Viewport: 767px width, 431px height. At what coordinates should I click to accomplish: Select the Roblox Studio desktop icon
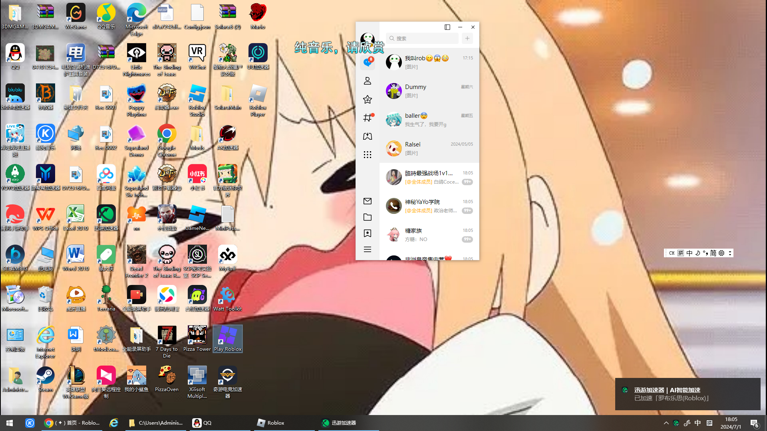point(197,100)
